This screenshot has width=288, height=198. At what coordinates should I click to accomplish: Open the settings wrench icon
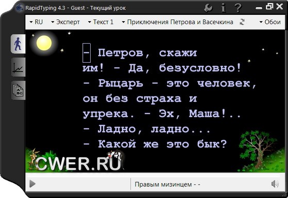pos(209,8)
